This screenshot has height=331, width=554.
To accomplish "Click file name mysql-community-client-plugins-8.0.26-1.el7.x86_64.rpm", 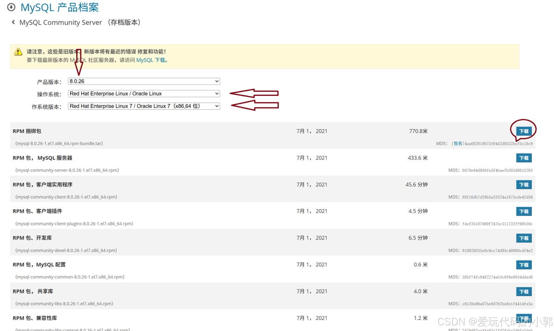I will (x=74, y=224).
